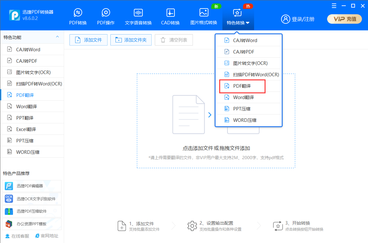Select PPT压缩 in the sidebar

point(32,141)
